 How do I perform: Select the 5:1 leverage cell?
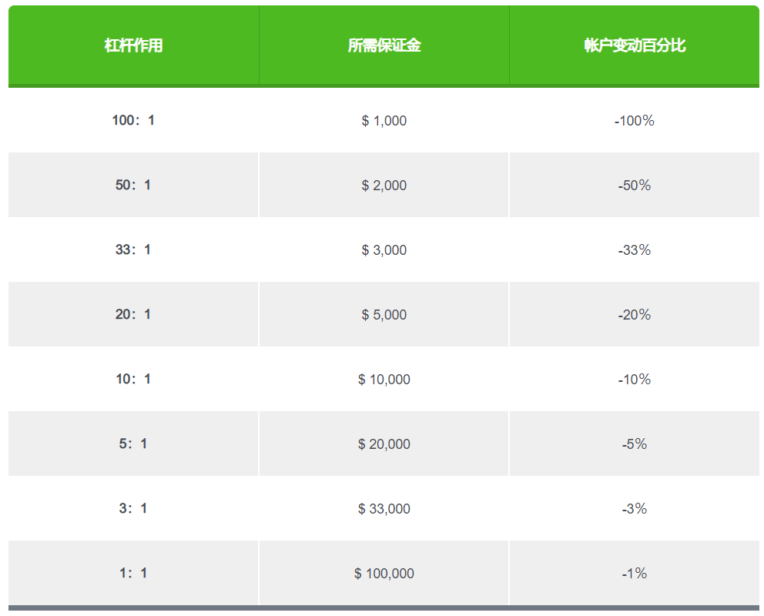pos(133,444)
